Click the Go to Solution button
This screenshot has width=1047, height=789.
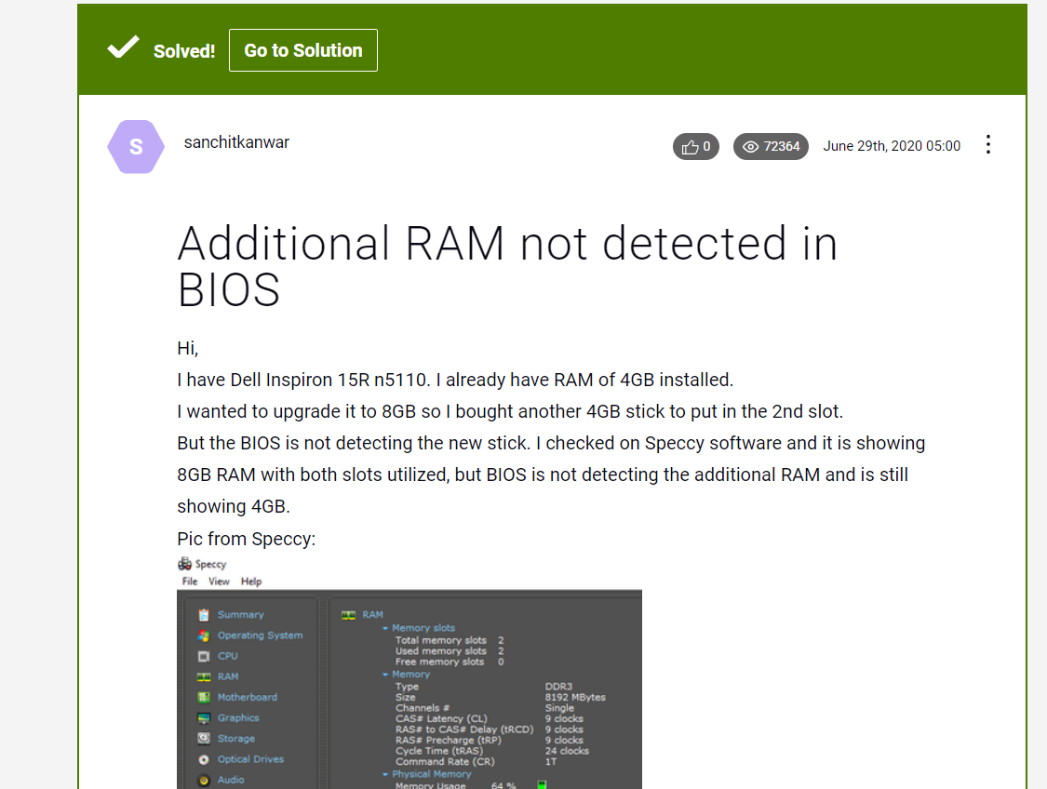pos(303,50)
